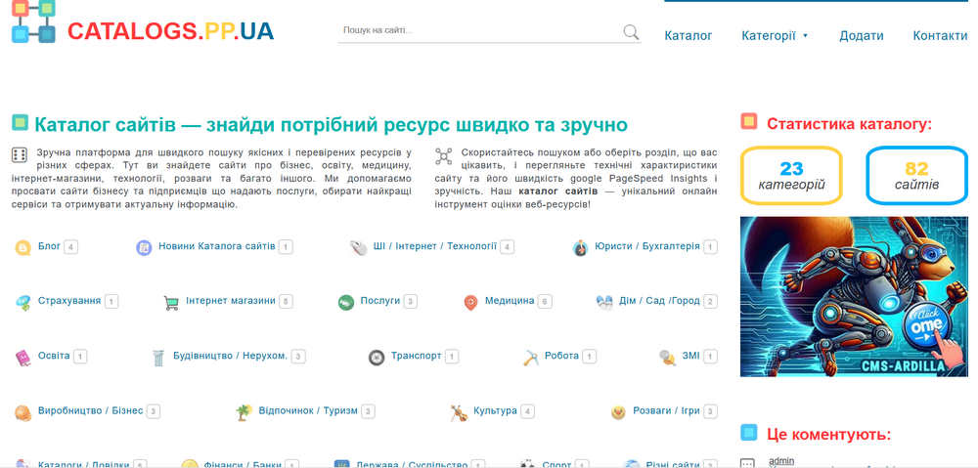This screenshot has width=978, height=468.
Task: Click the Статистика каталогу heading
Action: pyautogui.click(x=849, y=123)
